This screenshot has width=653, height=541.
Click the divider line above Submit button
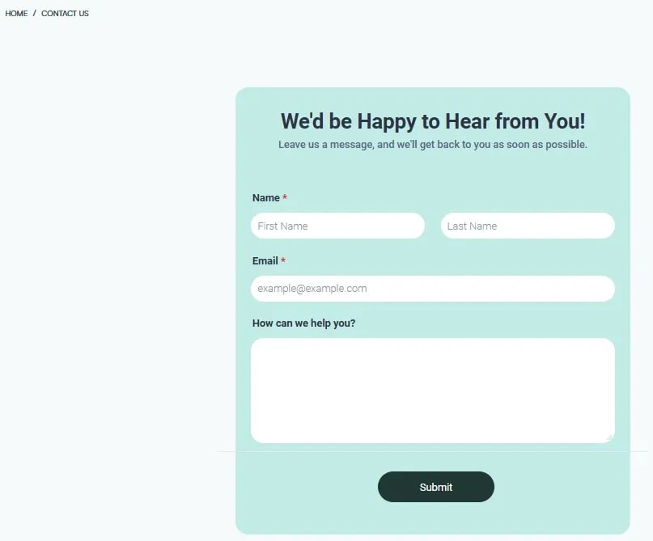click(x=433, y=451)
